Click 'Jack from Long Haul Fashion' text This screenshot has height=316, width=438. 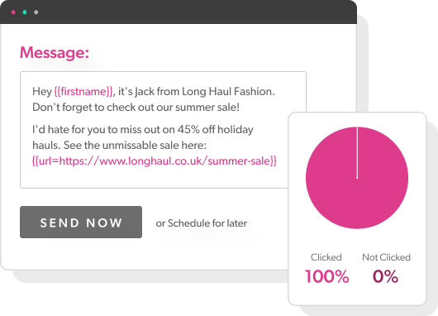tap(205, 92)
